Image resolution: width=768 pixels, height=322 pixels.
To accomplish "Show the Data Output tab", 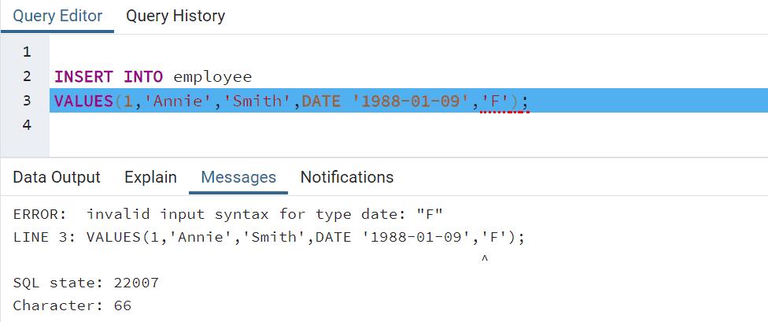I will [57, 177].
